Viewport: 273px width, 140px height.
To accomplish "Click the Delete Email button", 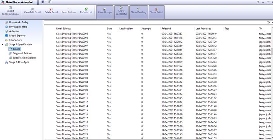I will [51, 11].
